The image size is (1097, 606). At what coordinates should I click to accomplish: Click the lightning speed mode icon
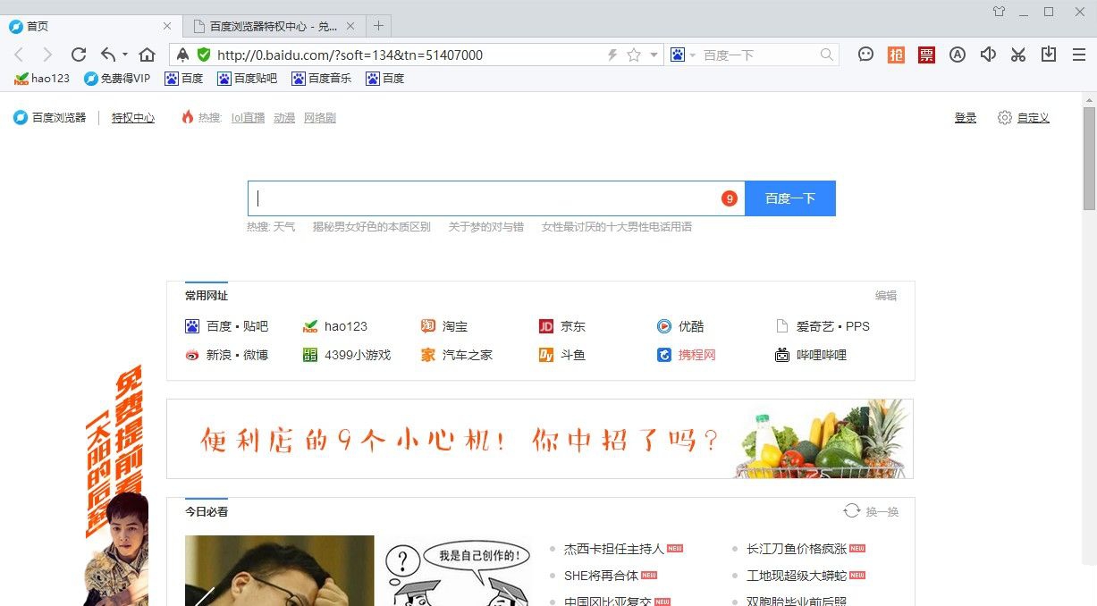pyautogui.click(x=612, y=55)
